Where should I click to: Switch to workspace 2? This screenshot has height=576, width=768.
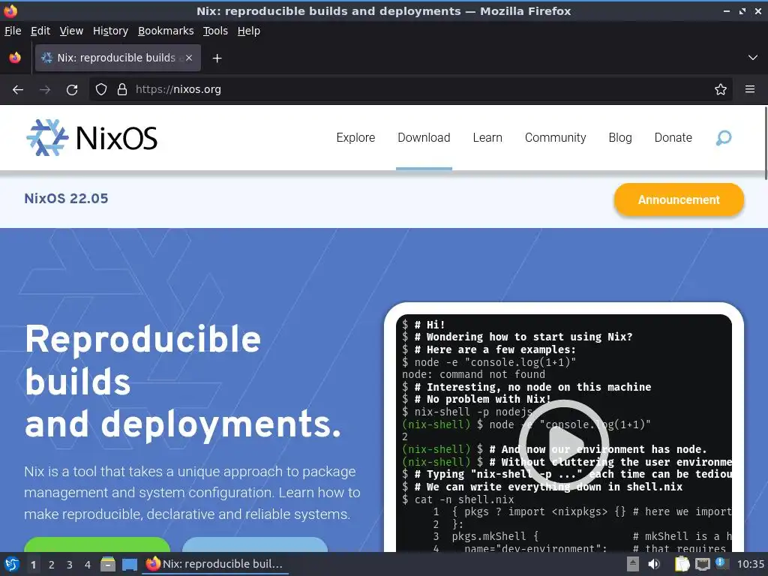tap(52, 565)
